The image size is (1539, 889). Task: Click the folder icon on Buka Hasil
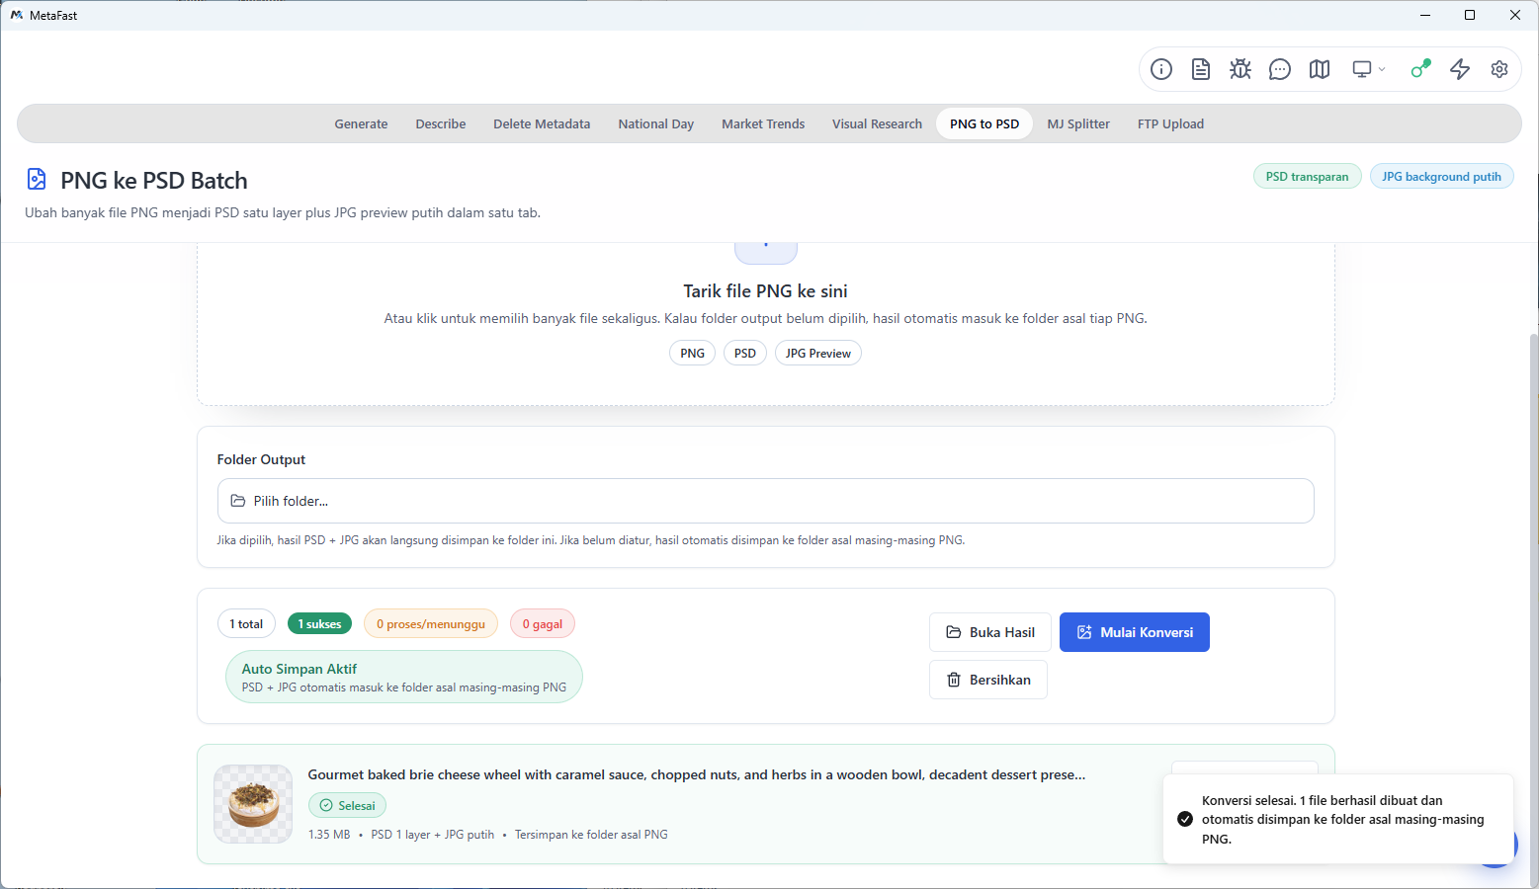(954, 632)
